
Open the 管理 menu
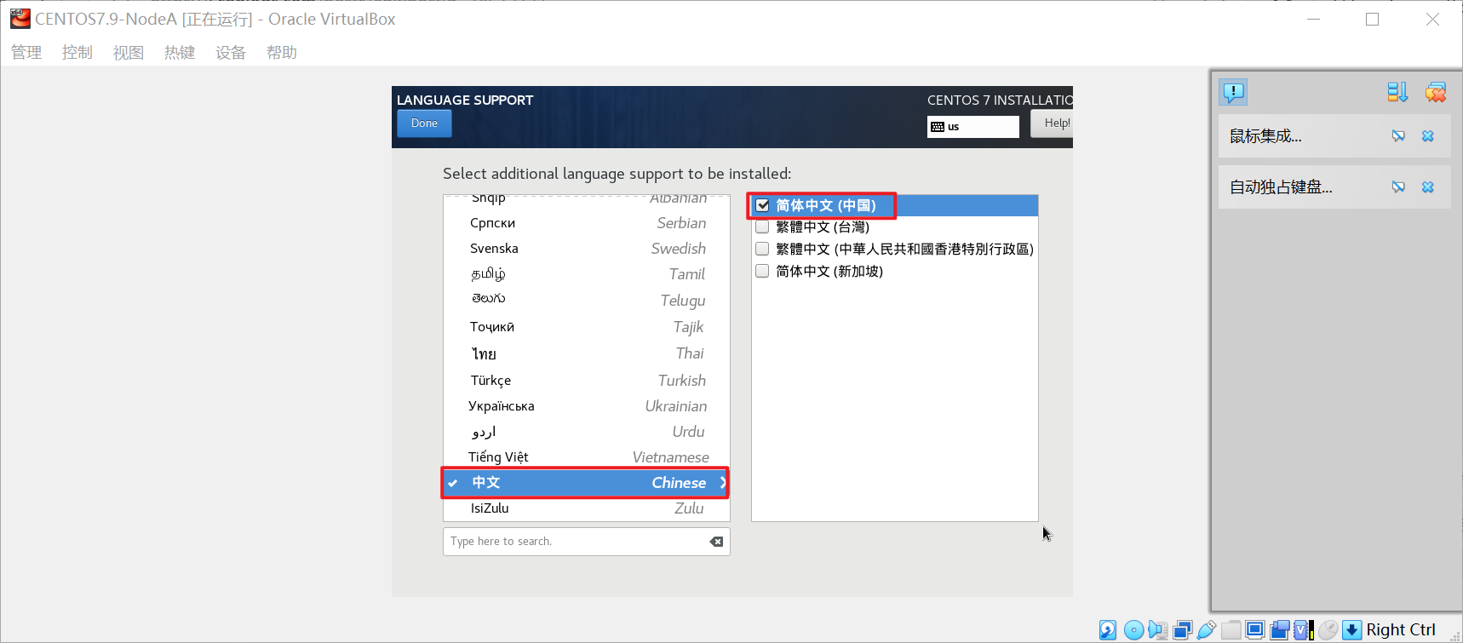pos(26,53)
